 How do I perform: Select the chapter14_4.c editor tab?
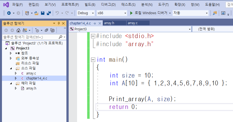tap(80, 23)
